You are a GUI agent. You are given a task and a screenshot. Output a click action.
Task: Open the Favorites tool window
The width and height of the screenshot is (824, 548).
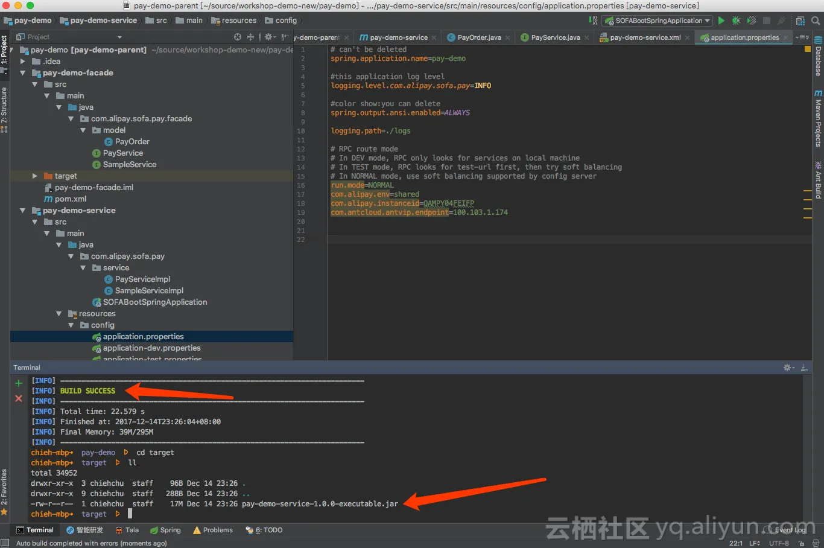click(x=4, y=492)
